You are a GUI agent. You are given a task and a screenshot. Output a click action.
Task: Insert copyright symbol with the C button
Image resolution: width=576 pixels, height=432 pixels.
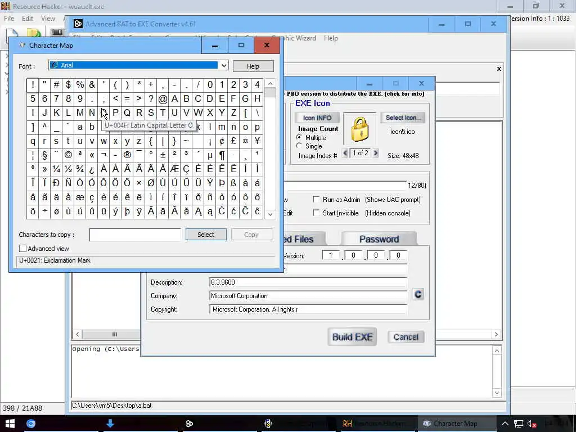(418, 295)
